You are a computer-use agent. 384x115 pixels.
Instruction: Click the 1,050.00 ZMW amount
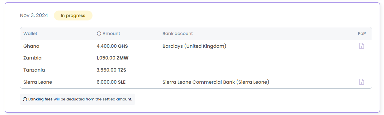point(113,58)
